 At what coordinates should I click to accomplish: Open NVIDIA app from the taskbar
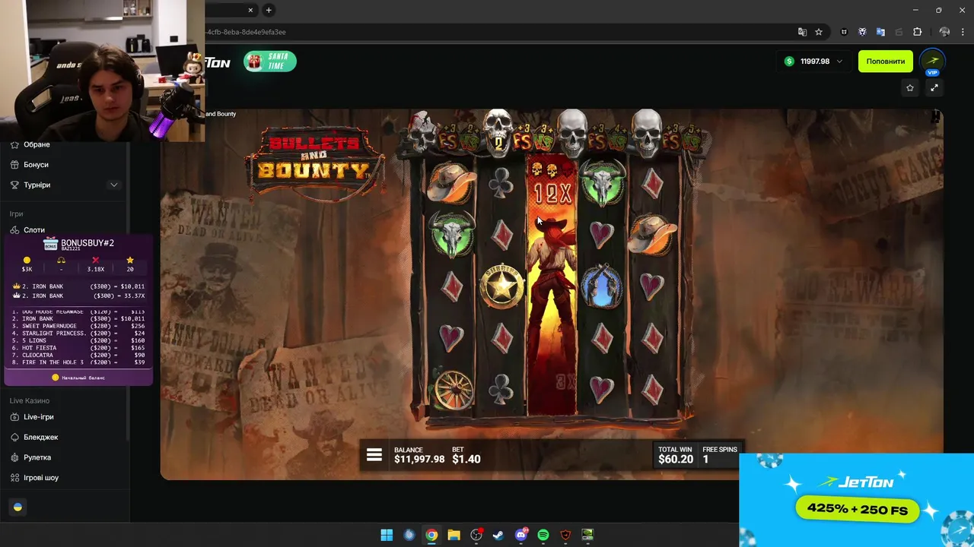(587, 535)
